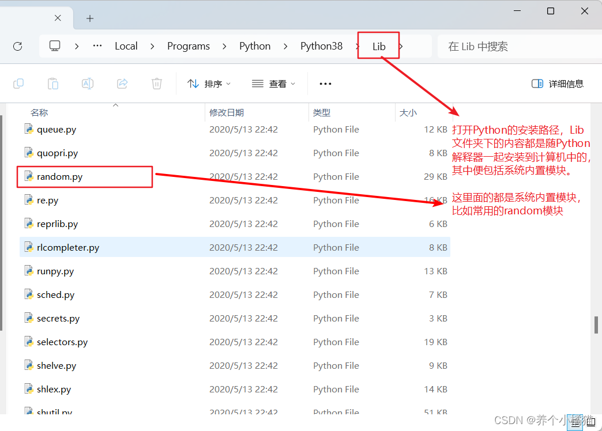Expand the chevron after Local
Viewport: 602px width, 431px height.
[x=152, y=47]
